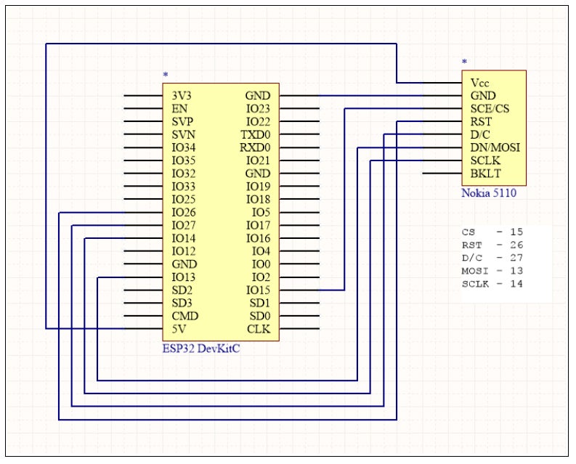Select the D/C pin on Nokia 5110
This screenshot has height=464, width=576.
click(x=480, y=135)
